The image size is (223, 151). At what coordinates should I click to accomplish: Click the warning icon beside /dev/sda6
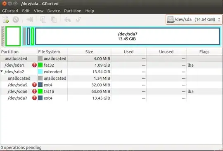tap(34, 91)
